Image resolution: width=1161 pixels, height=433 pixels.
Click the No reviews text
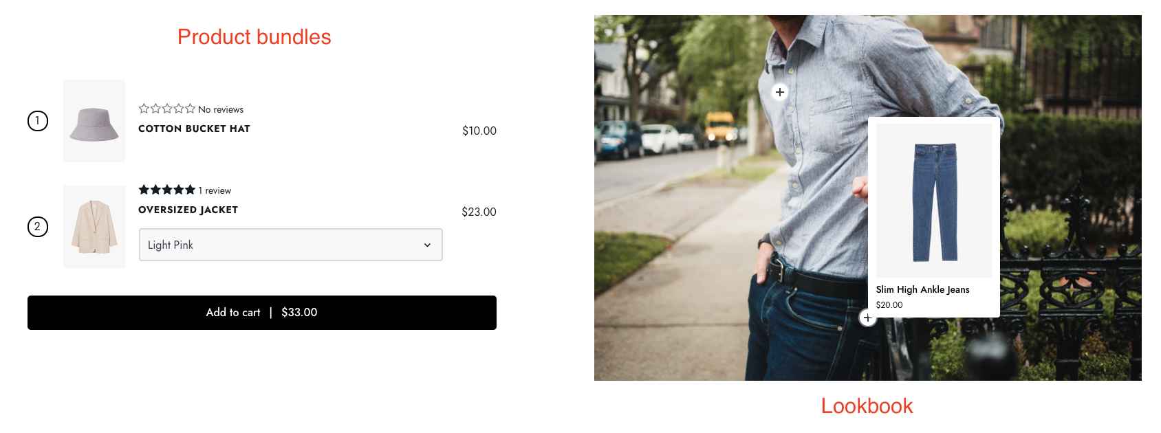pos(221,109)
